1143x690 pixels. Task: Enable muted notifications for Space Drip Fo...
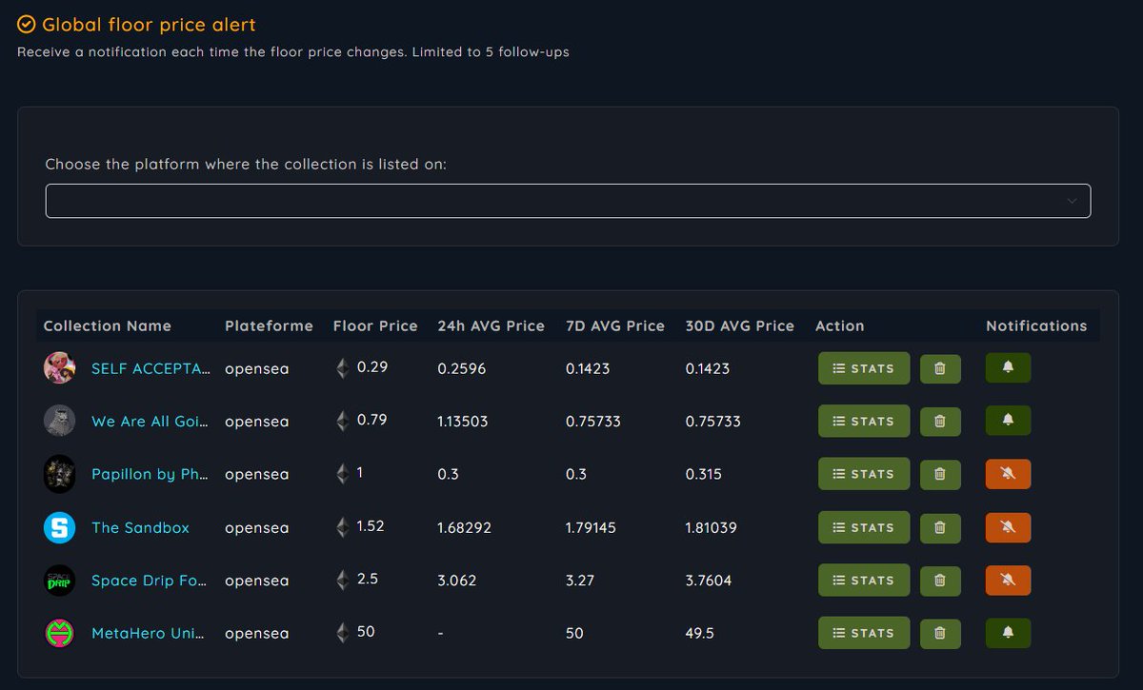(x=1009, y=580)
